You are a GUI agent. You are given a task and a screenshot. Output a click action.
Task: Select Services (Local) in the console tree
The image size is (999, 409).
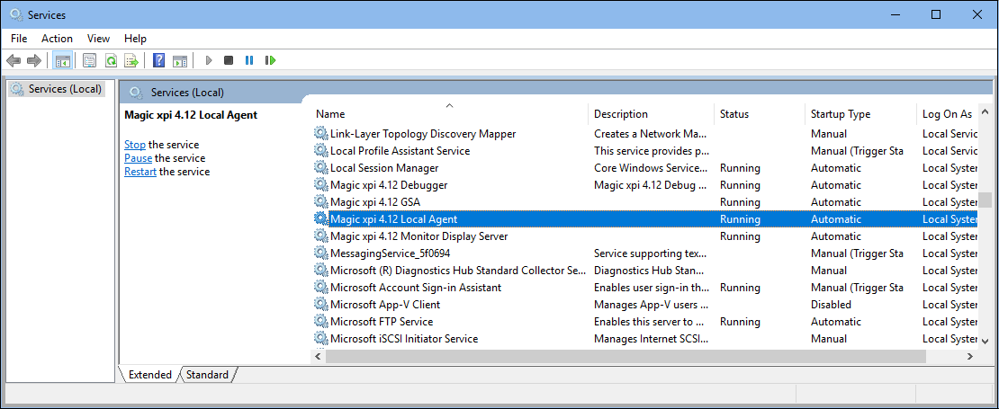coord(57,88)
